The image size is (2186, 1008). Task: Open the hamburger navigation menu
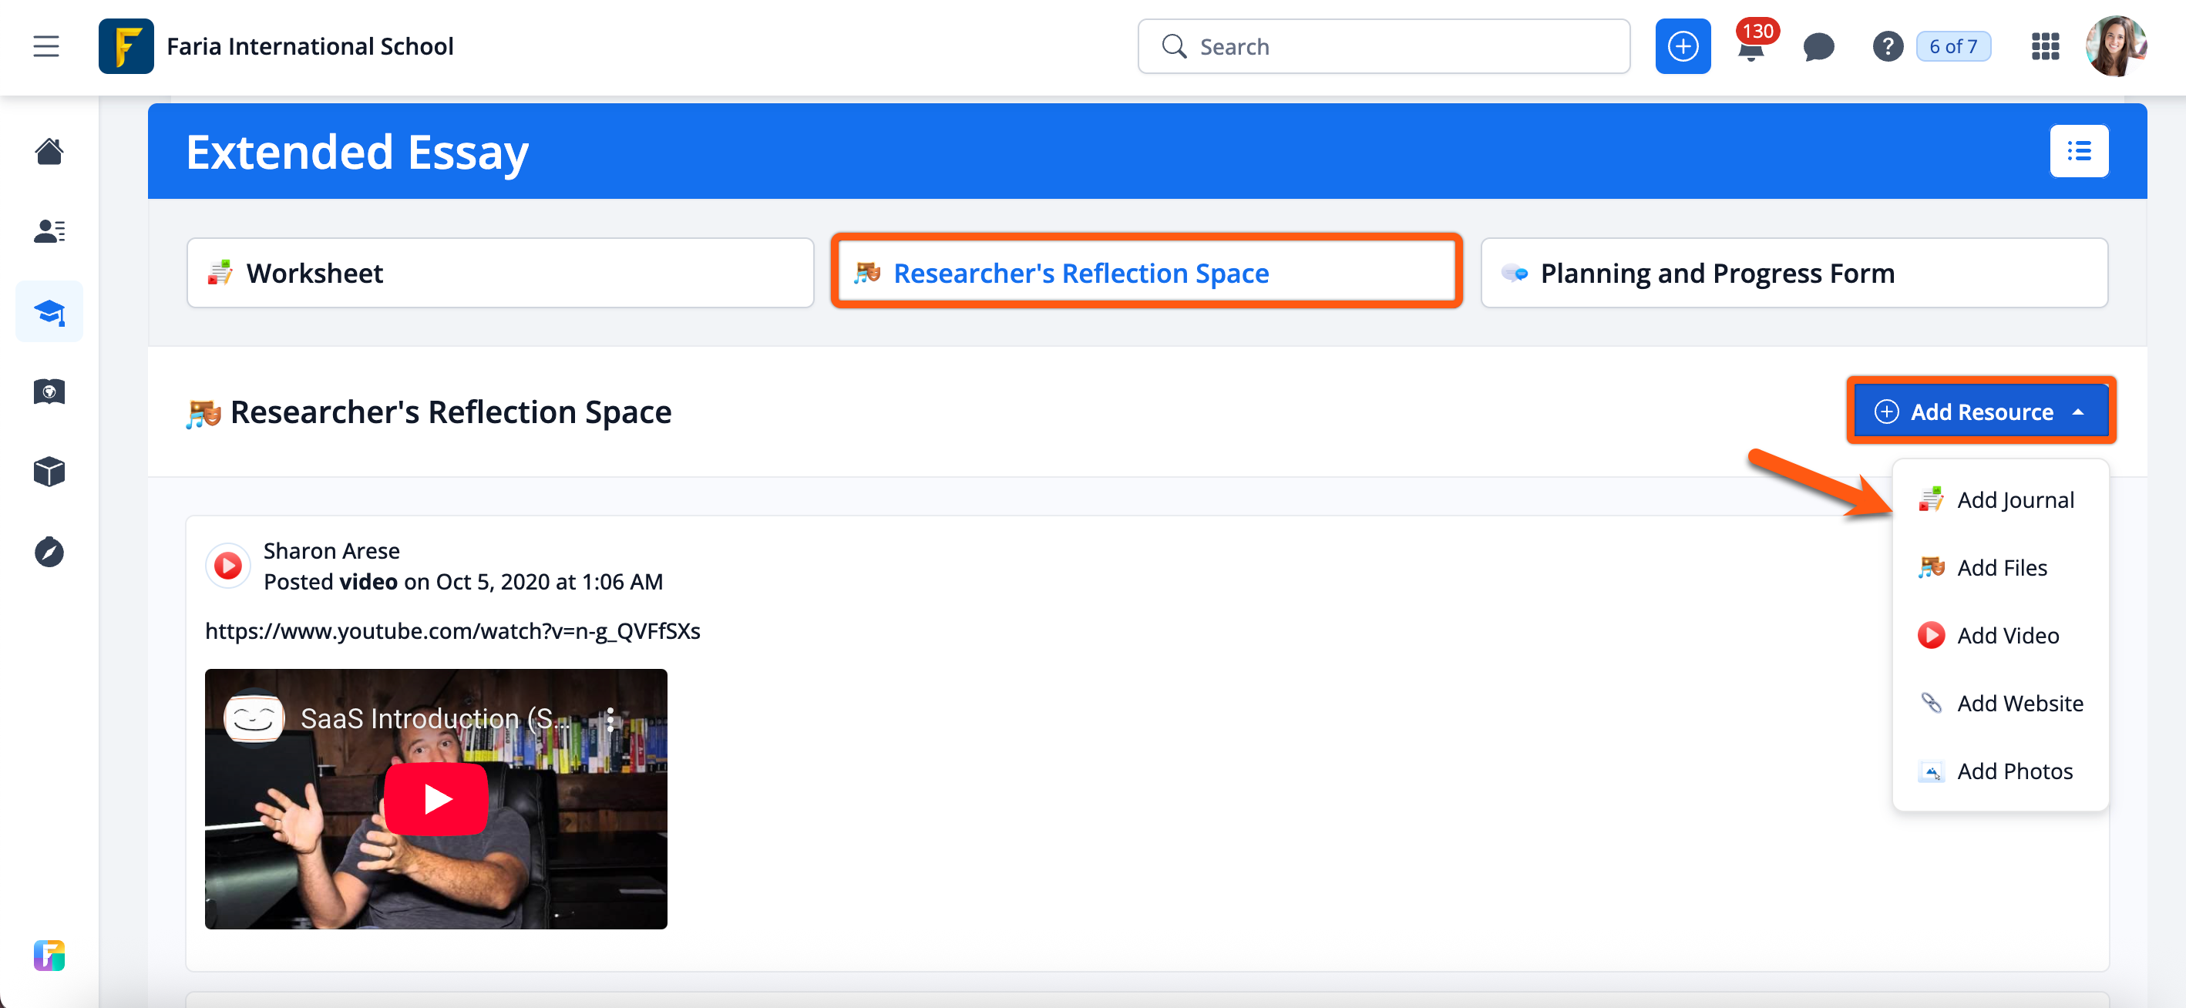pos(45,47)
